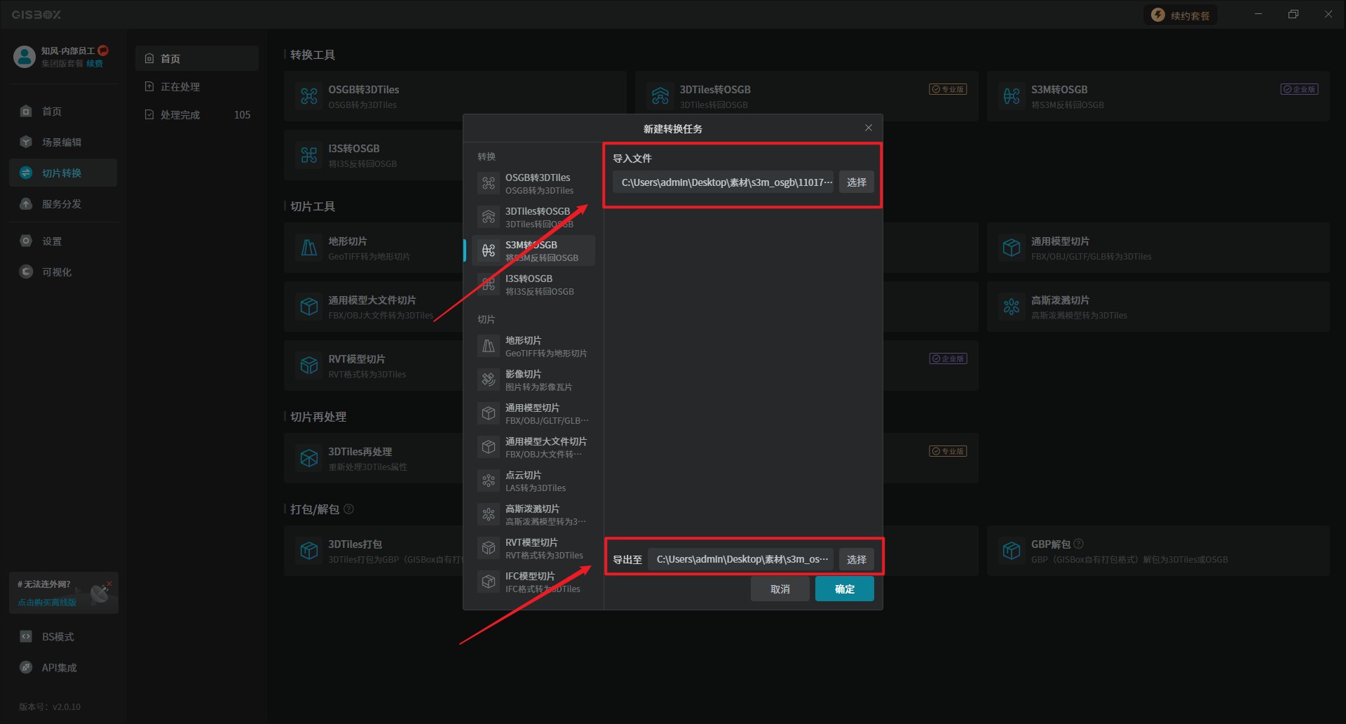Open the 处理完成 task list
The image size is (1346, 724).
click(180, 115)
